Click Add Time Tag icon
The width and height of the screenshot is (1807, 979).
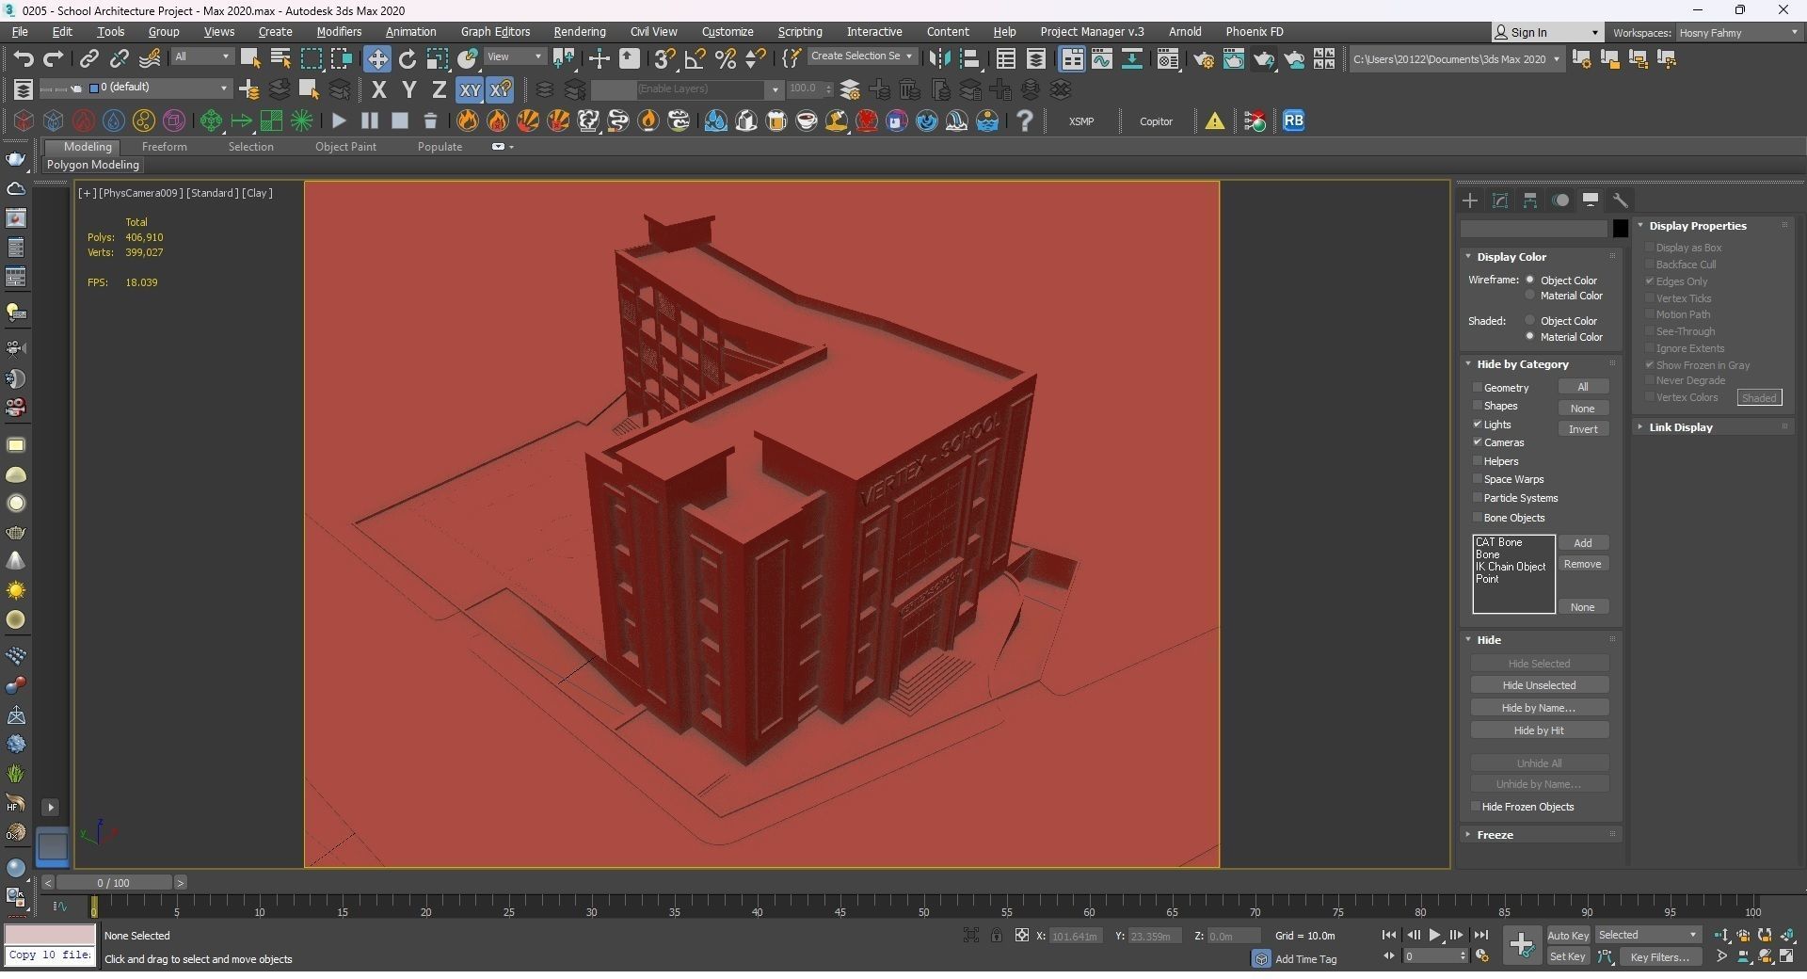click(x=1261, y=958)
